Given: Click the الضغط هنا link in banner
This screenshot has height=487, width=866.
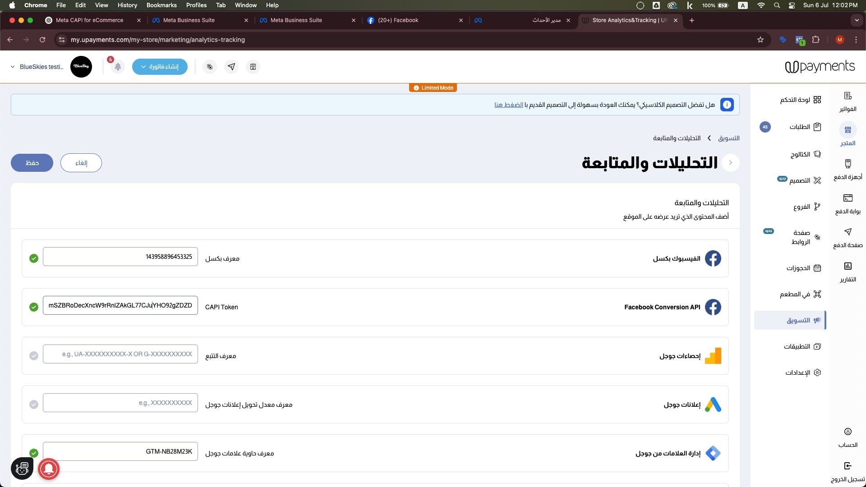Looking at the screenshot, I should 508,105.
